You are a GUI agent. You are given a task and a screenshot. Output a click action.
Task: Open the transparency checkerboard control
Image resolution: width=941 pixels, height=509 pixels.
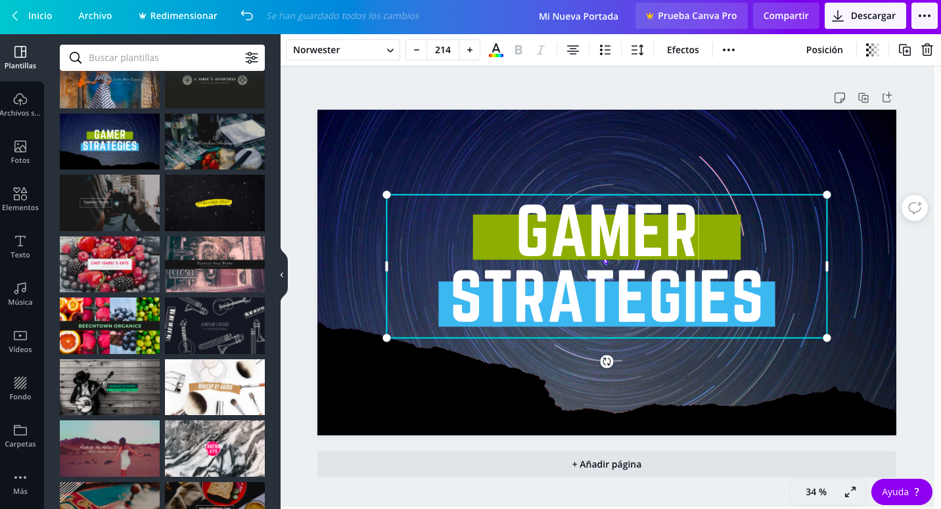pos(873,50)
